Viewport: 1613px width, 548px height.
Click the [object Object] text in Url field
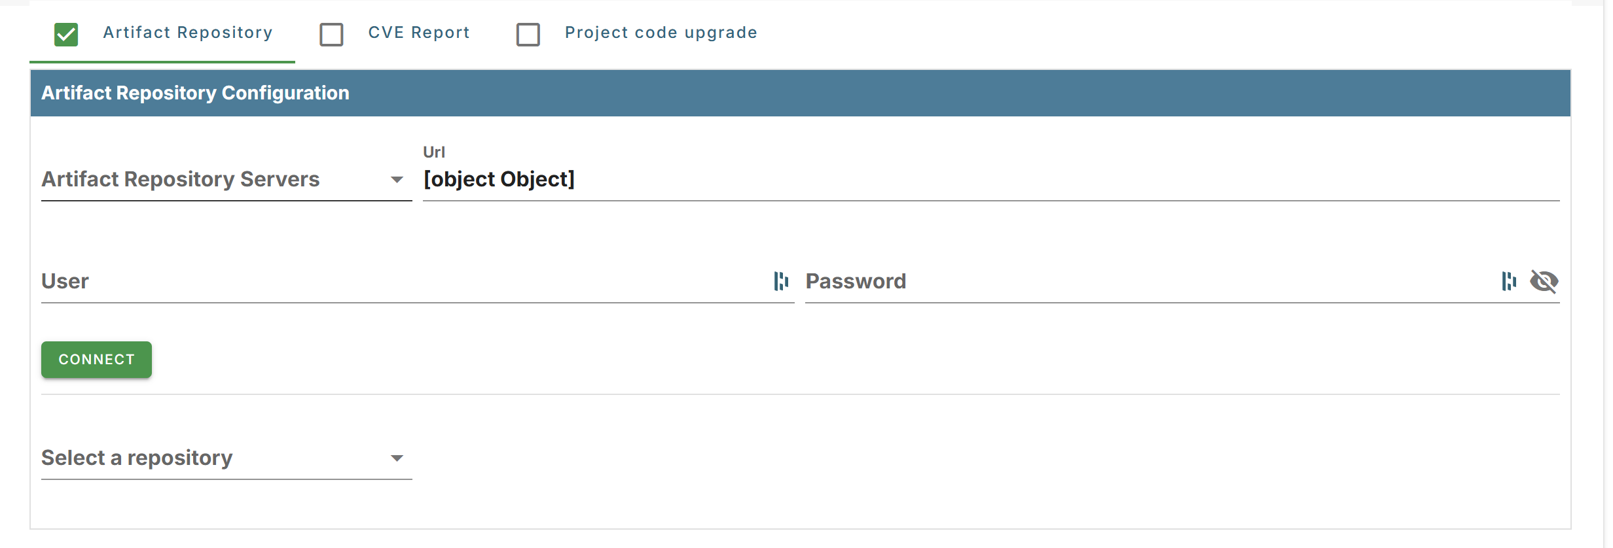point(499,179)
